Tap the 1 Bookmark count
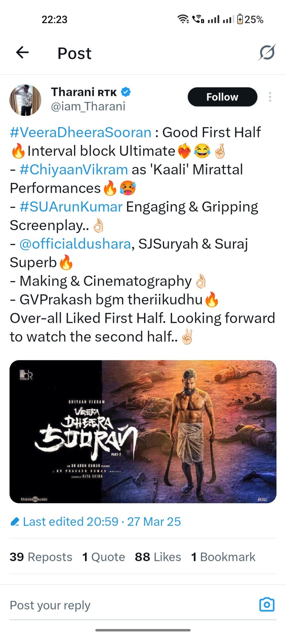Viewport: 286px width, 637px height. 223,557
